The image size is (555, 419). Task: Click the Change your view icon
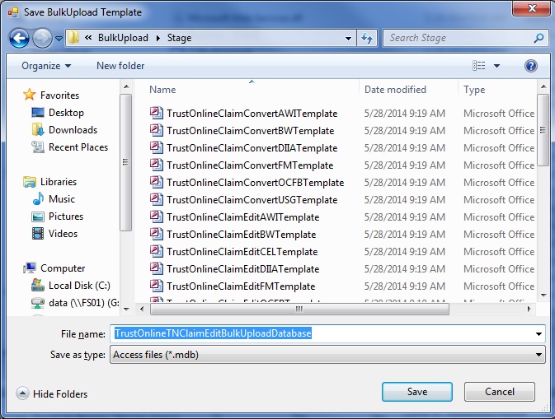479,66
